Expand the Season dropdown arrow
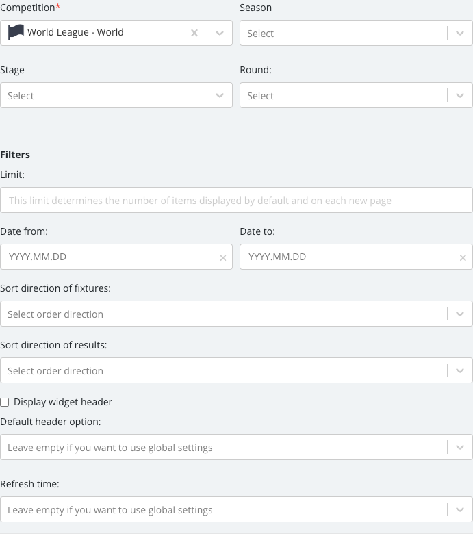473x534 pixels. point(460,33)
